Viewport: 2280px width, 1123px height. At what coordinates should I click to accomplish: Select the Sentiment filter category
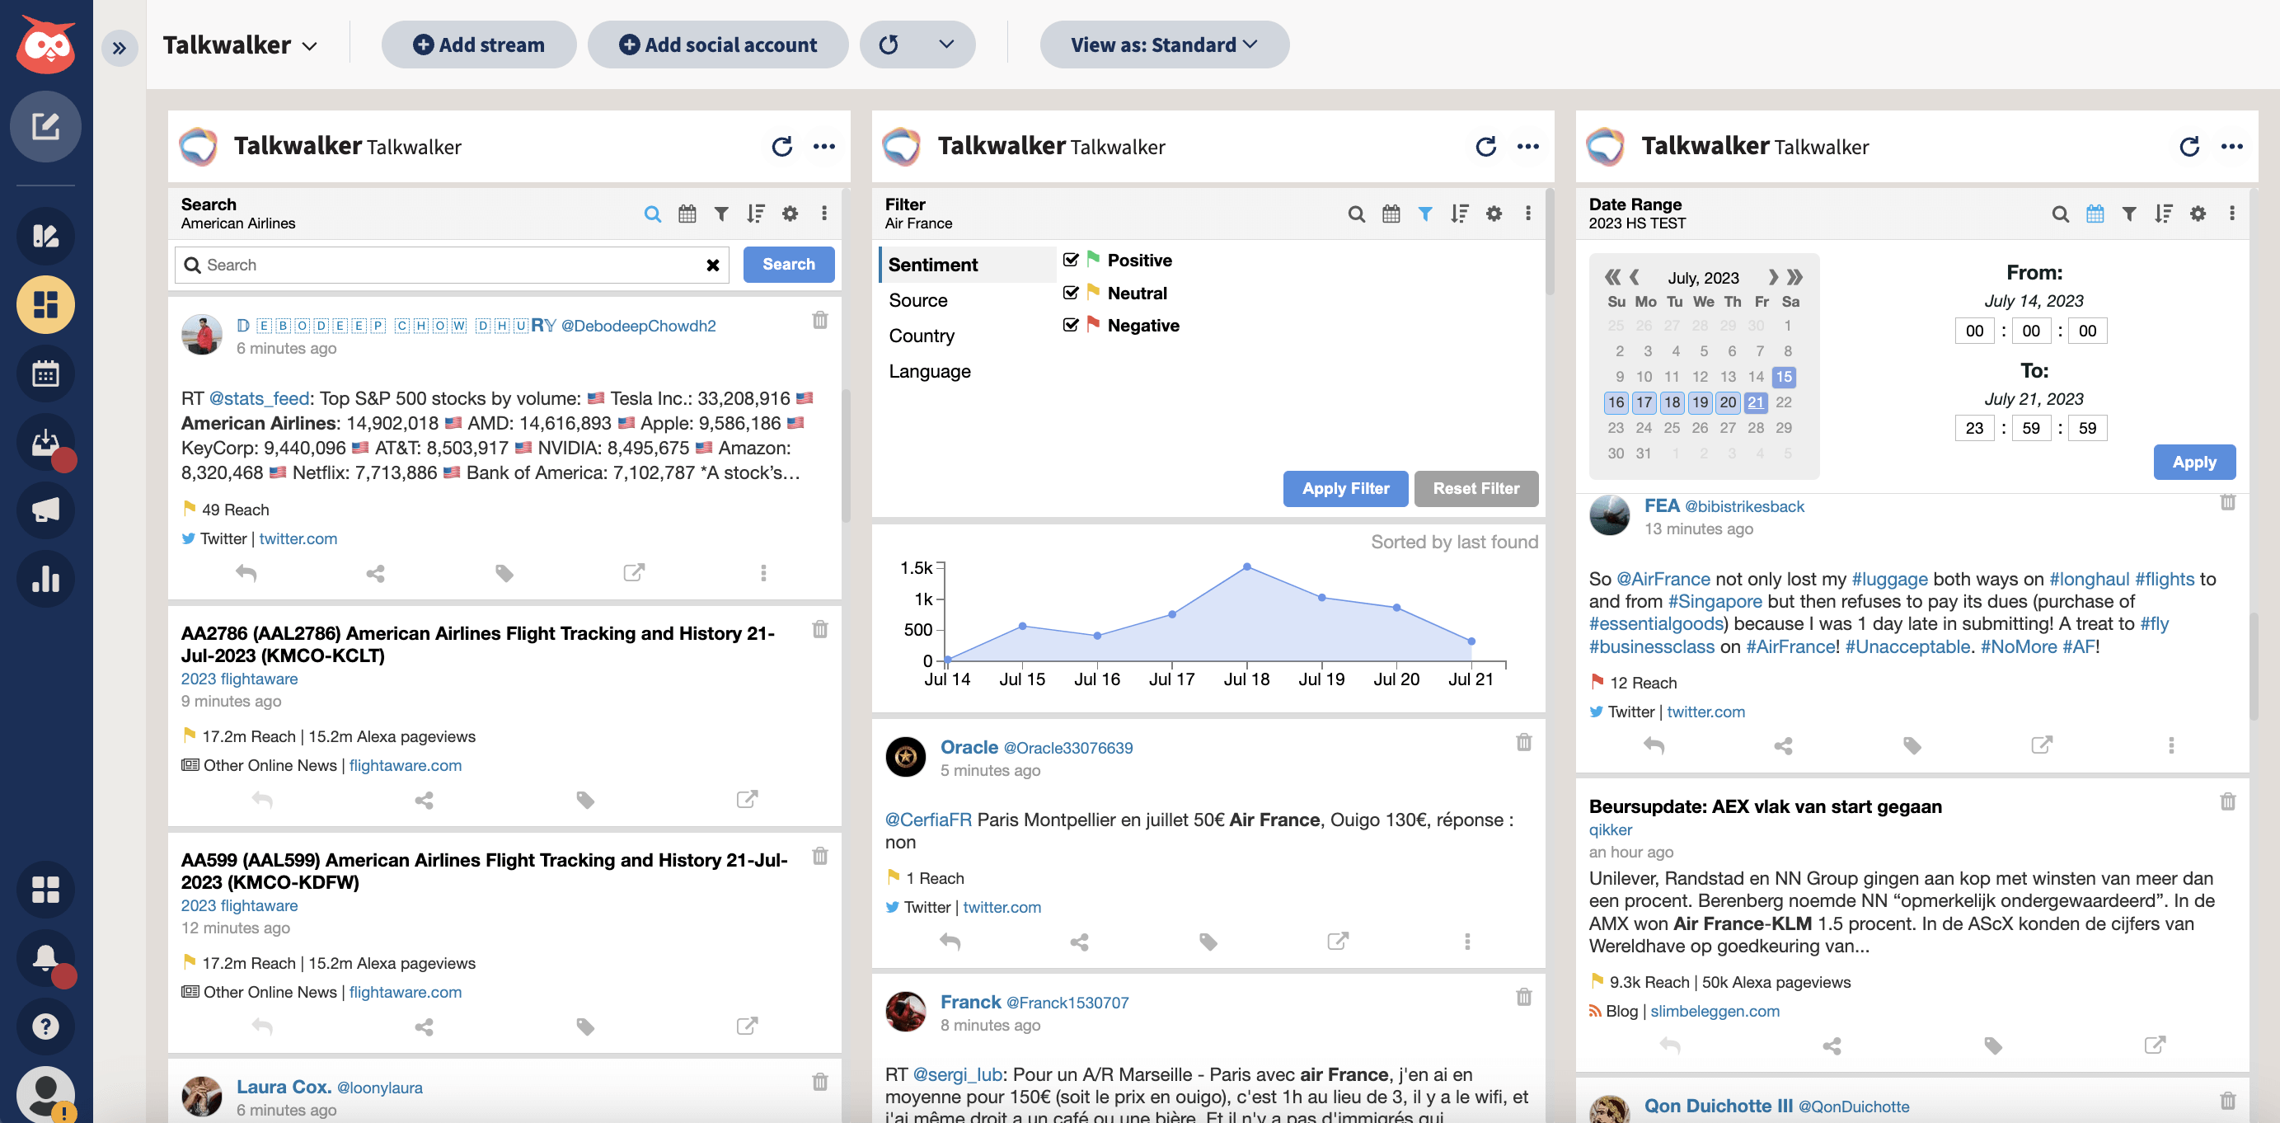point(969,265)
